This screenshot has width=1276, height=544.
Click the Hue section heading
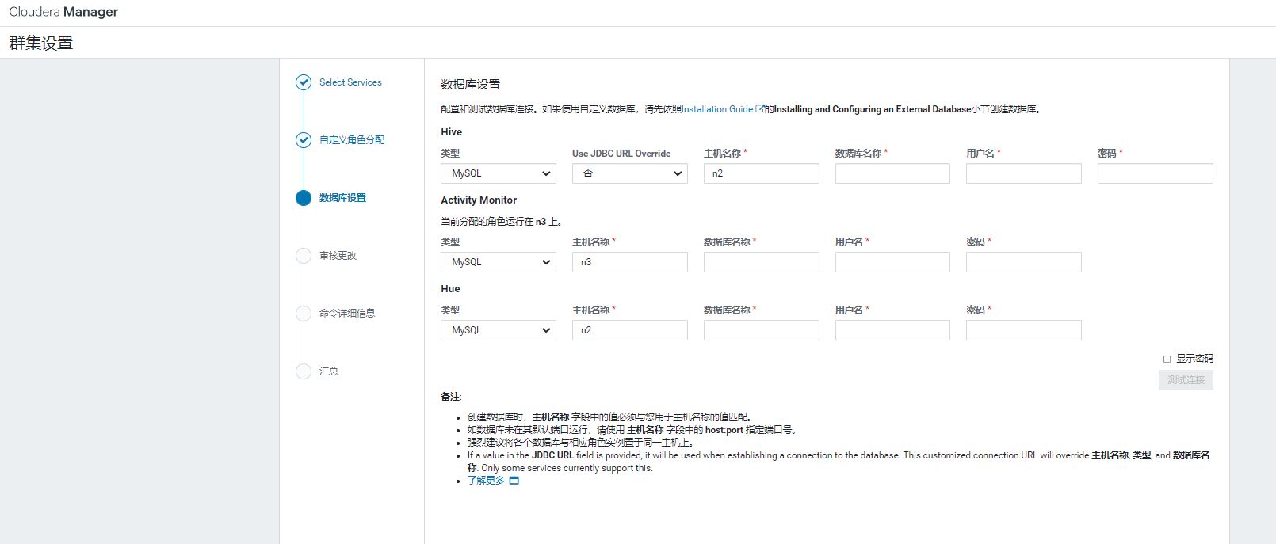(x=450, y=289)
